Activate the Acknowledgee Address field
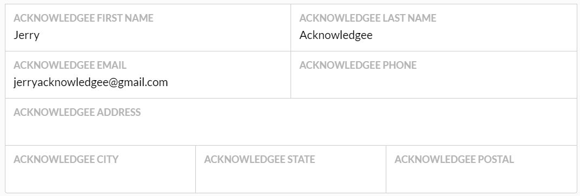The height and width of the screenshot is (196, 580). pos(291,122)
